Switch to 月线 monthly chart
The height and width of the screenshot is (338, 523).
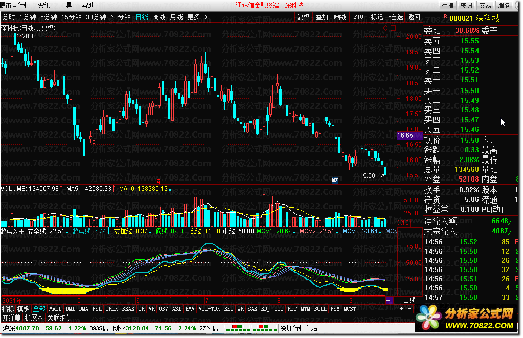pos(176,17)
